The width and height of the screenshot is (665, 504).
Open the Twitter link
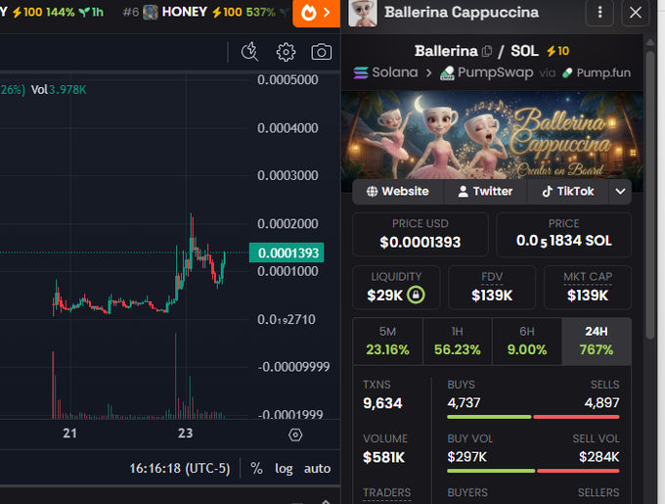(x=485, y=192)
